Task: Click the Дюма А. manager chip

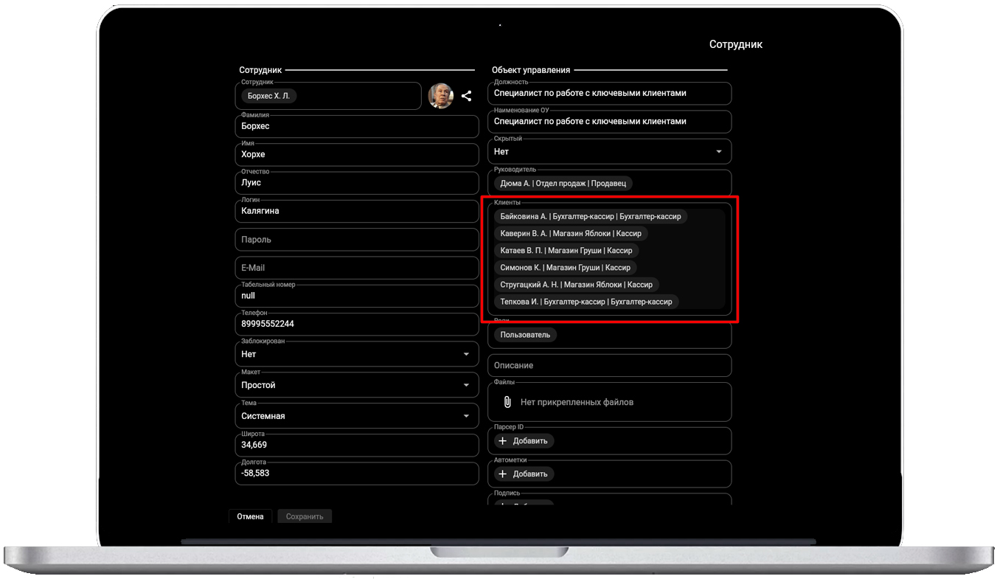Action: coord(563,184)
